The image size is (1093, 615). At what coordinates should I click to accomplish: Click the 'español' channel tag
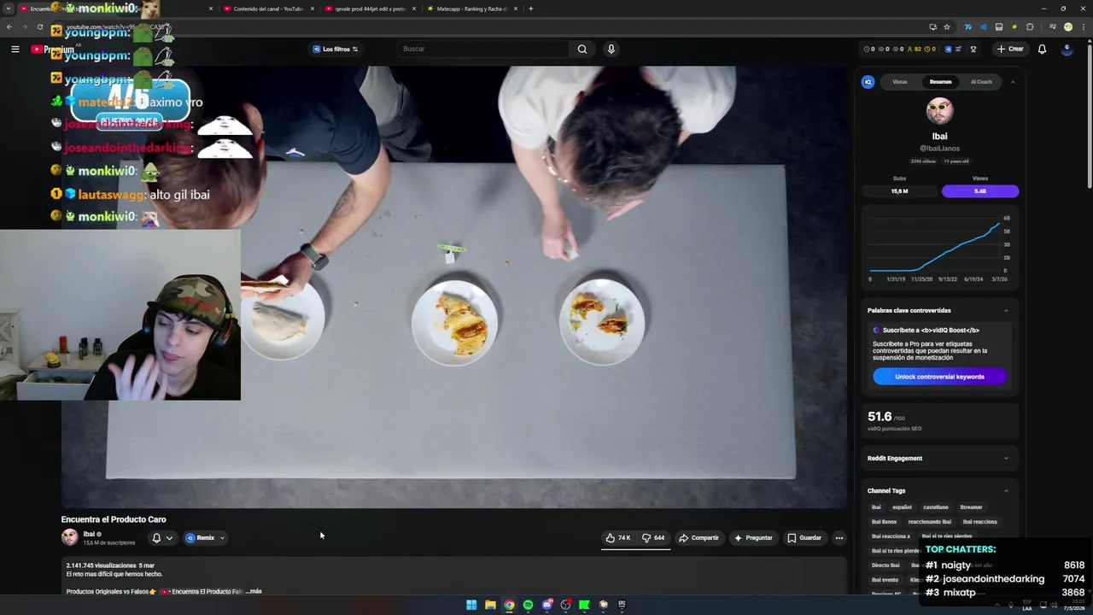click(902, 507)
